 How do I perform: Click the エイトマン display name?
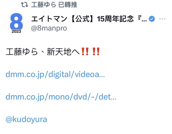click(49, 19)
